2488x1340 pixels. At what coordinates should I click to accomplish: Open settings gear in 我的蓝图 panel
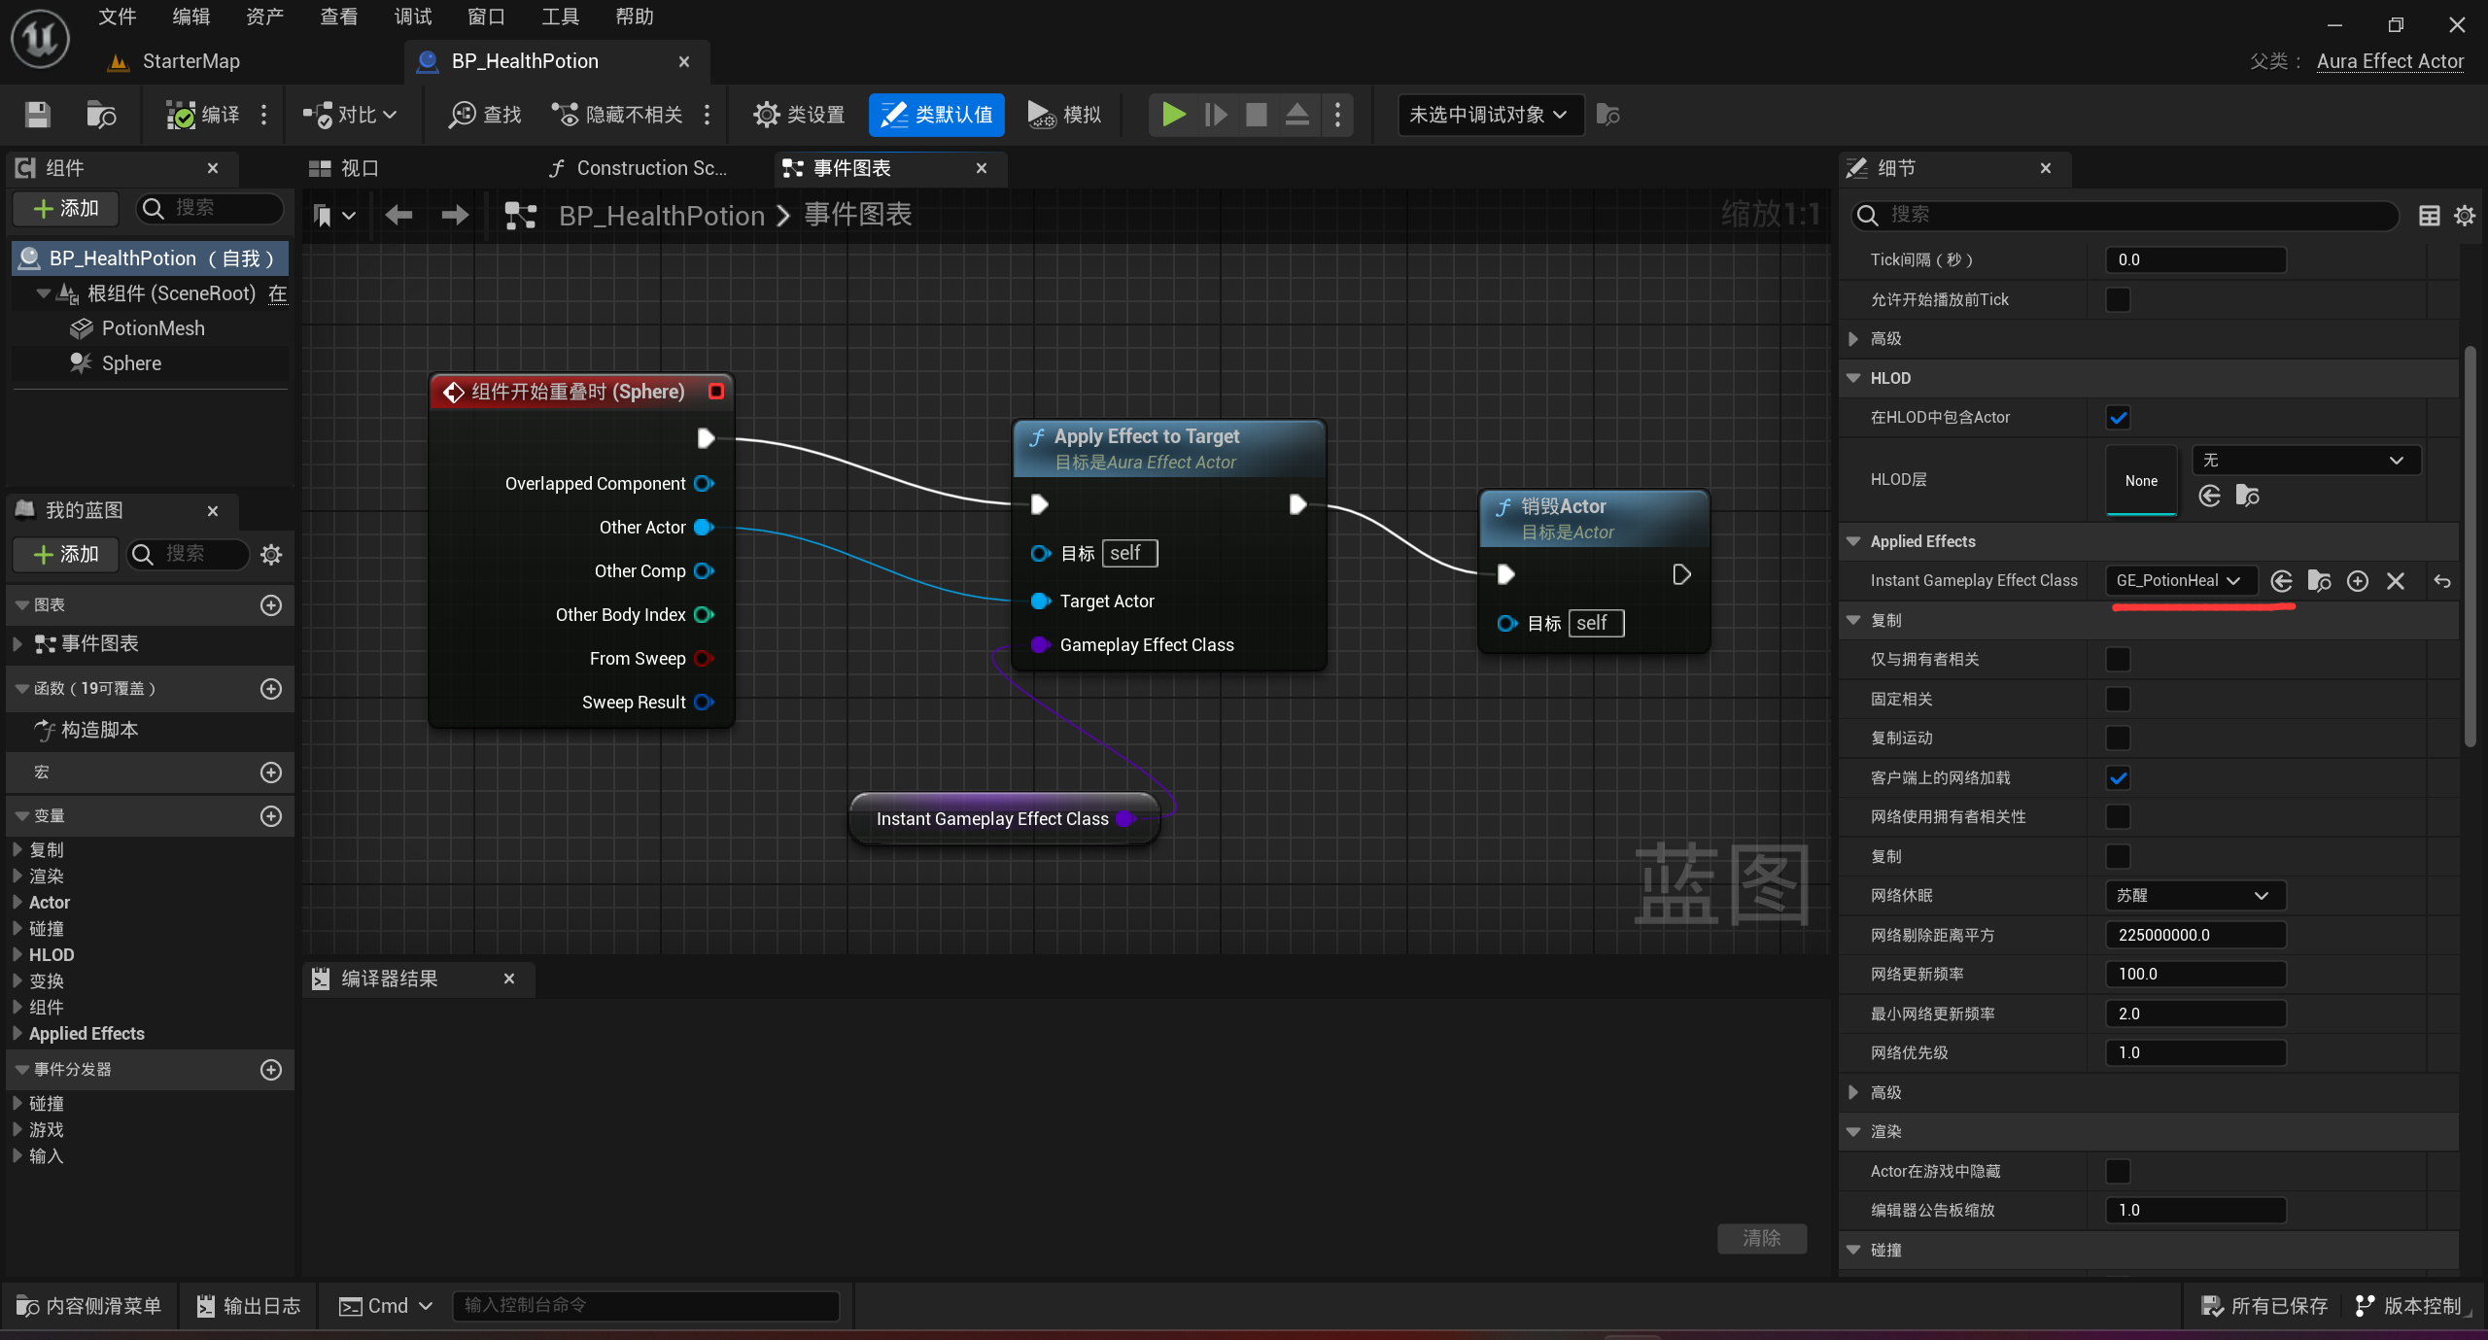[x=271, y=554]
